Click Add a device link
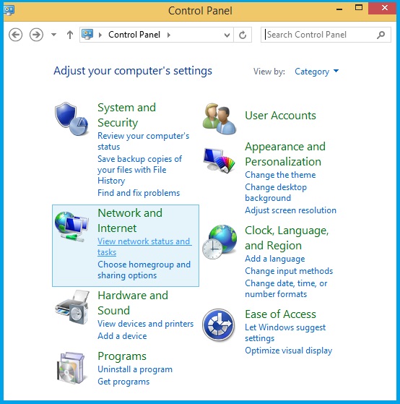Image resolution: width=400 pixels, height=404 pixels. point(122,336)
